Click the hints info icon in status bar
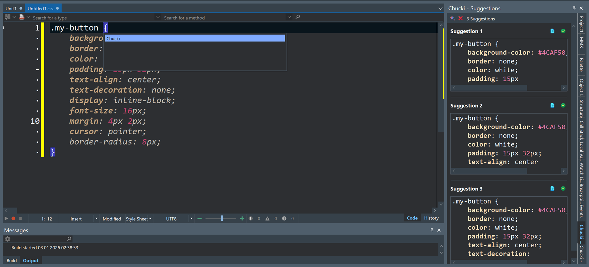 (x=284, y=218)
